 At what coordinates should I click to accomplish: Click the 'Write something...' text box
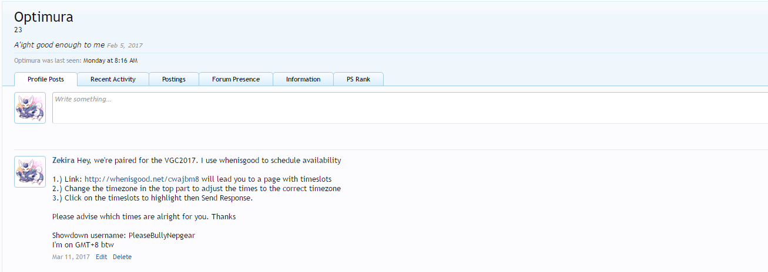(x=409, y=108)
